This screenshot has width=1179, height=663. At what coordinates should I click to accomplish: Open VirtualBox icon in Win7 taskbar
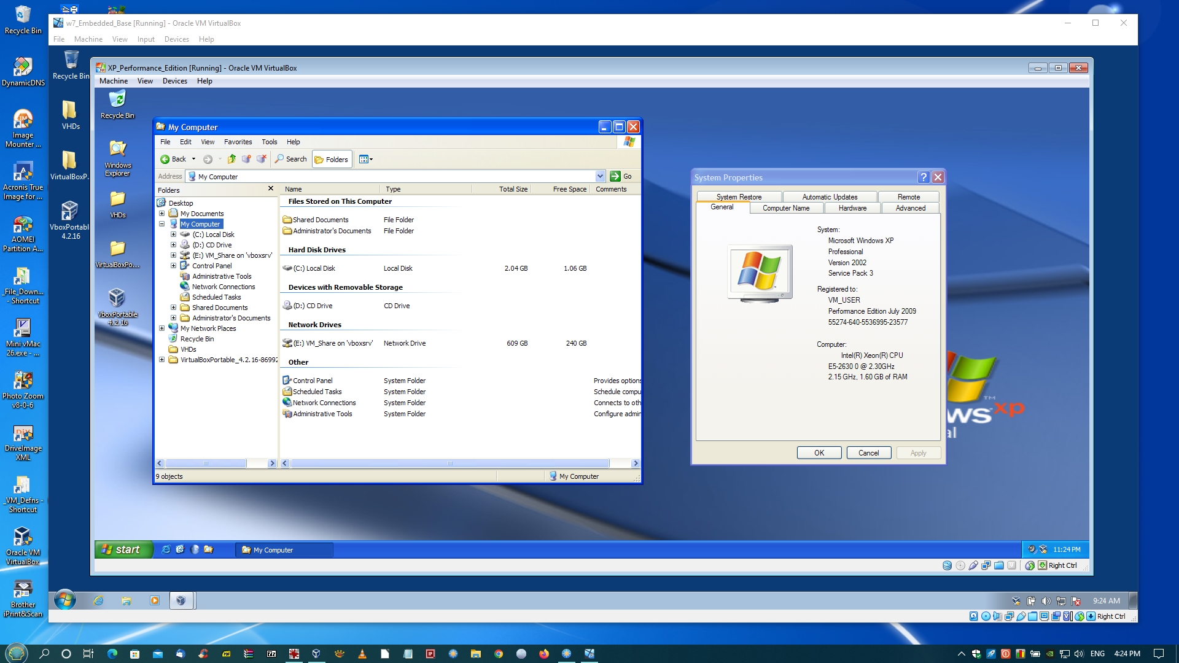tap(181, 600)
